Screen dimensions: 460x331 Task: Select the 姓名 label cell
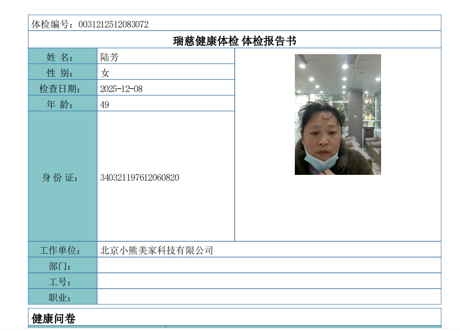click(63, 57)
